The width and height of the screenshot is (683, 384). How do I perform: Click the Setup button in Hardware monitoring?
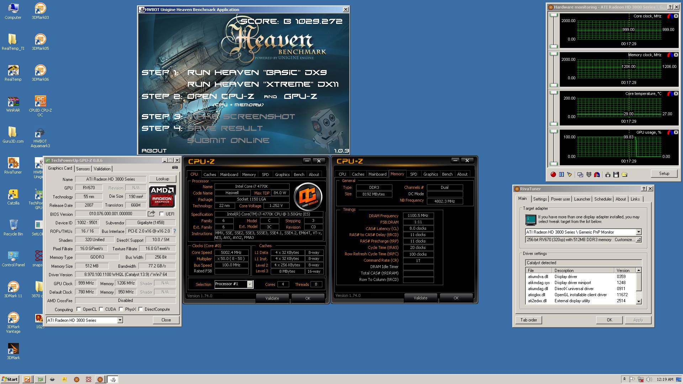664,174
